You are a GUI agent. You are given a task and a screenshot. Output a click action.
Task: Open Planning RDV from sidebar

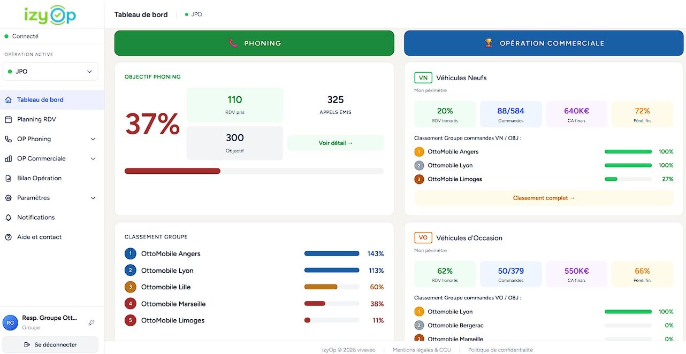click(52, 119)
